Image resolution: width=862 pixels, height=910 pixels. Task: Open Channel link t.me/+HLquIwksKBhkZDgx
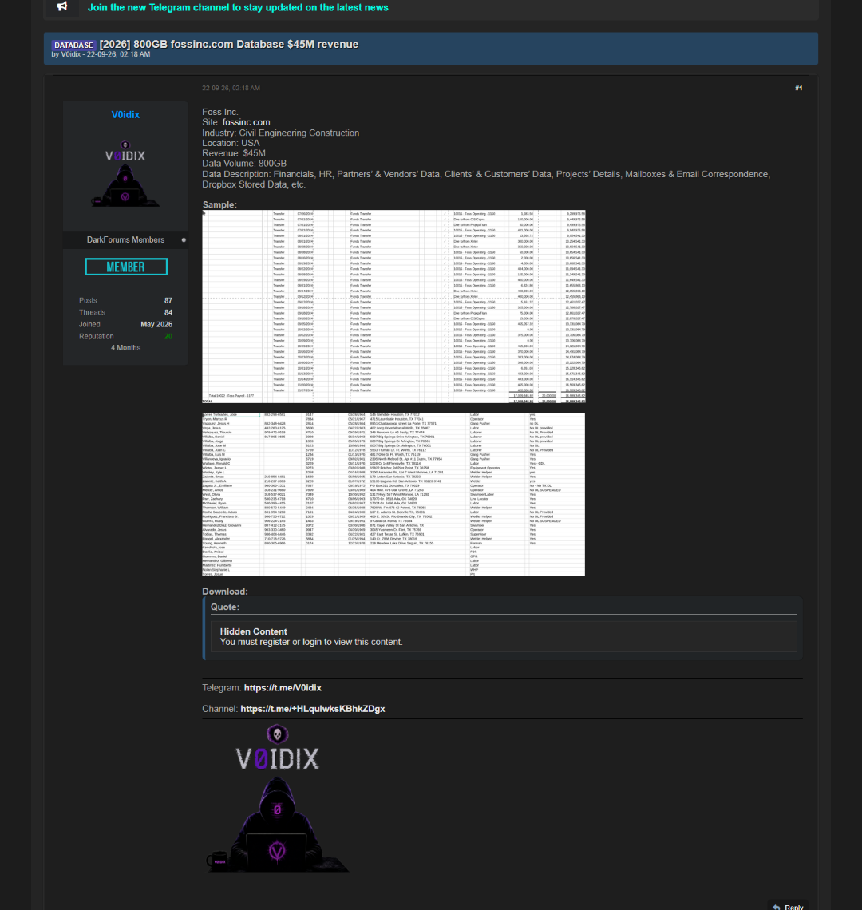tap(313, 709)
